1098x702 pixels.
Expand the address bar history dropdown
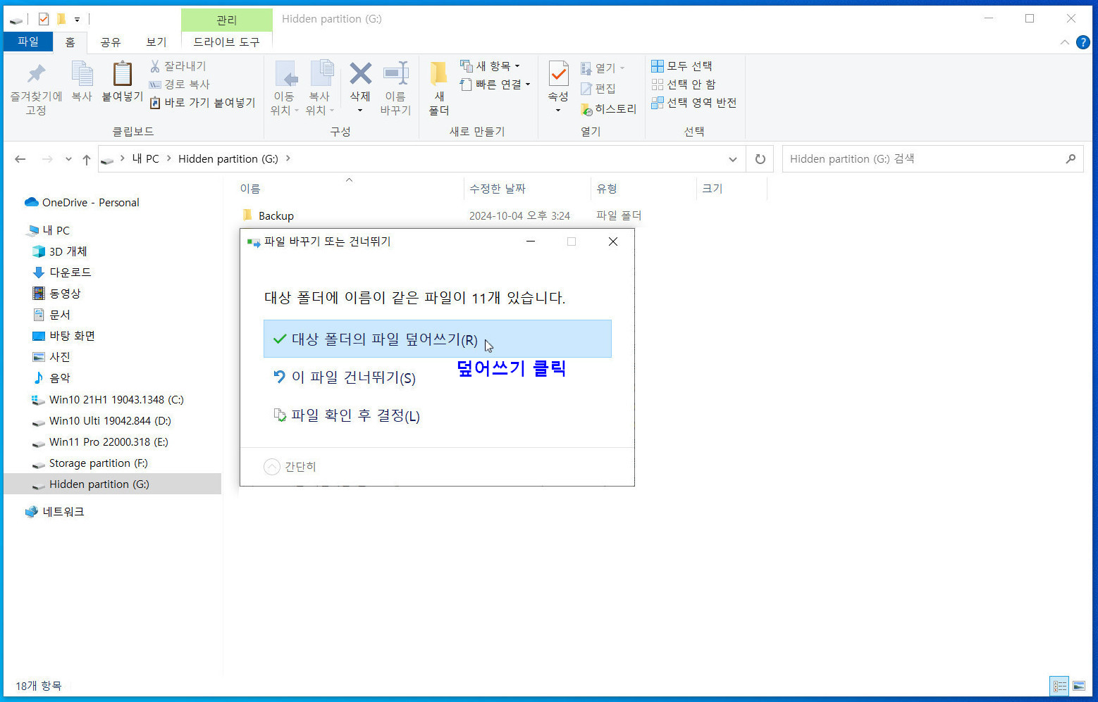(733, 159)
